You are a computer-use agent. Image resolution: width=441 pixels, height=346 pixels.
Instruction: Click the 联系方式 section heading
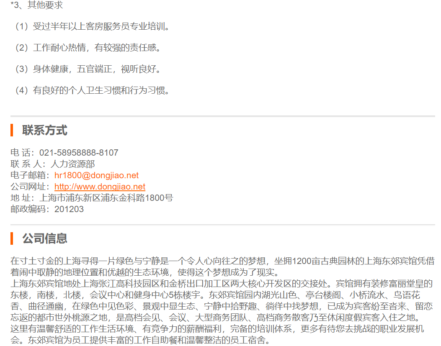click(x=44, y=130)
